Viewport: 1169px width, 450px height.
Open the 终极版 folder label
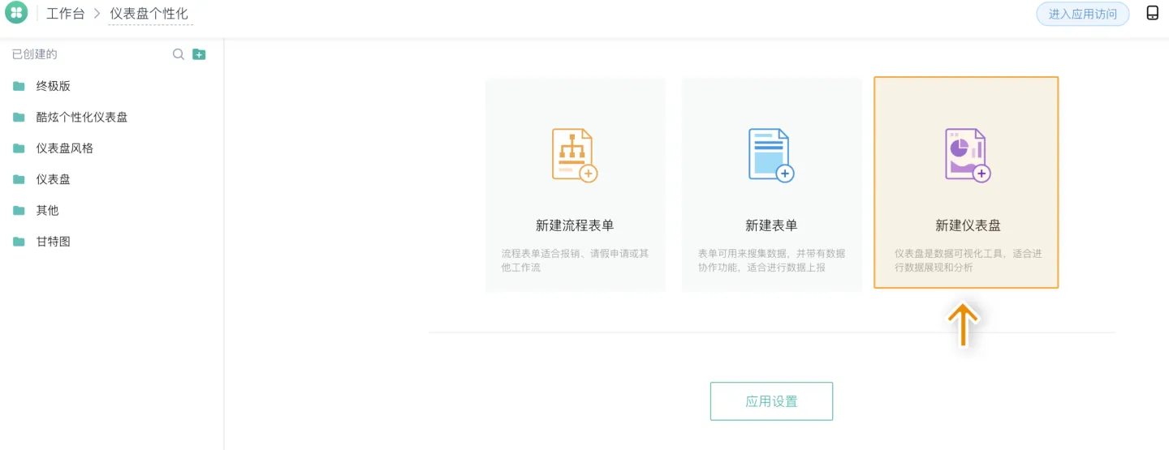54,86
